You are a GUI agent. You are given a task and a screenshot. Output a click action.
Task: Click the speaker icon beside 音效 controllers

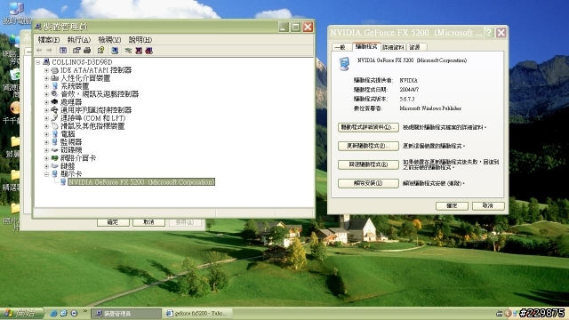coord(55,94)
